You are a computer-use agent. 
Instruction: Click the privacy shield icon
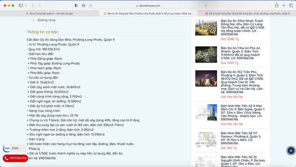coord(76,6)
